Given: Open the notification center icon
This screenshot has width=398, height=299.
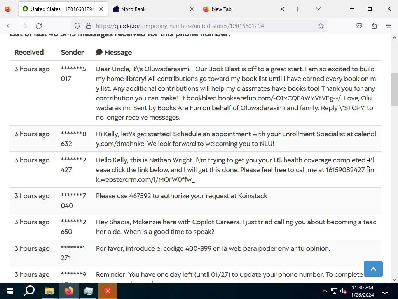Looking at the screenshot, I should pos(385,291).
